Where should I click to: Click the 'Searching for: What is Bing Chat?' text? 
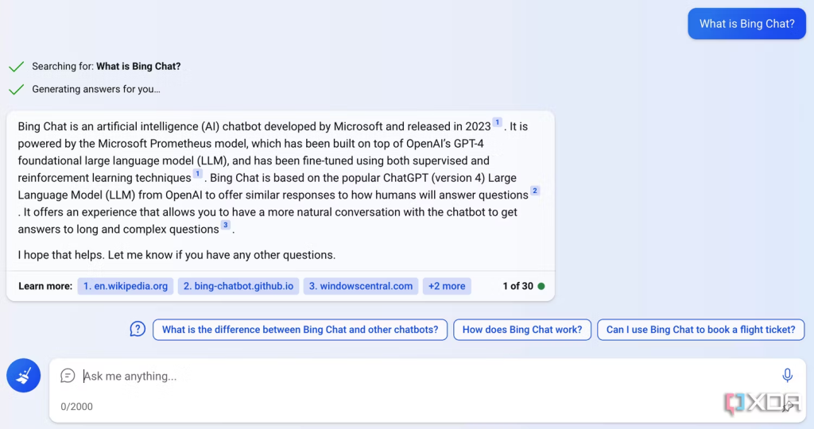pos(107,67)
